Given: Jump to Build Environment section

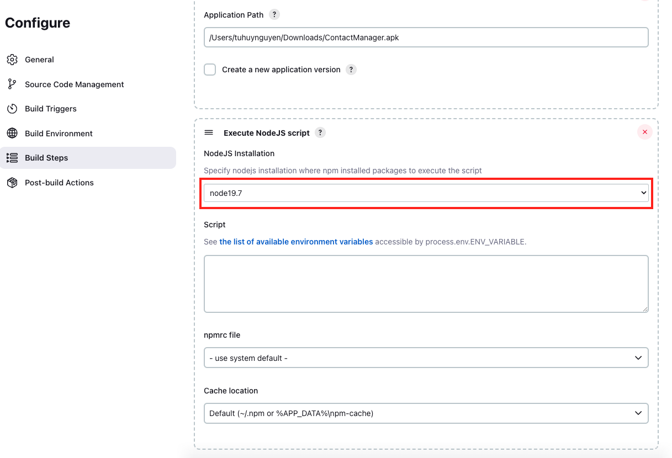Looking at the screenshot, I should click(x=88, y=134).
